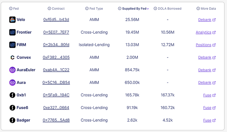
Task: Click the info icon beside Contract header
Action: (x=49, y=9)
